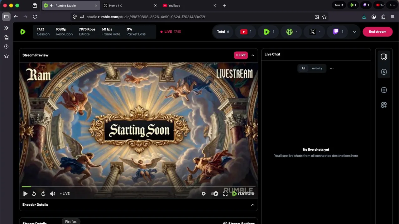
Task: Click the X destination pill in header
Action: [315, 32]
